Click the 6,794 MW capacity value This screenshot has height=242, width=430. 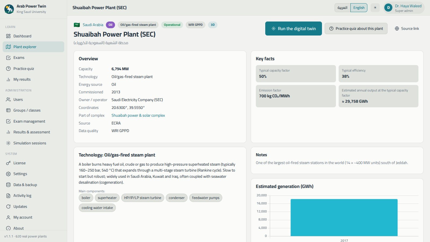coord(120,69)
